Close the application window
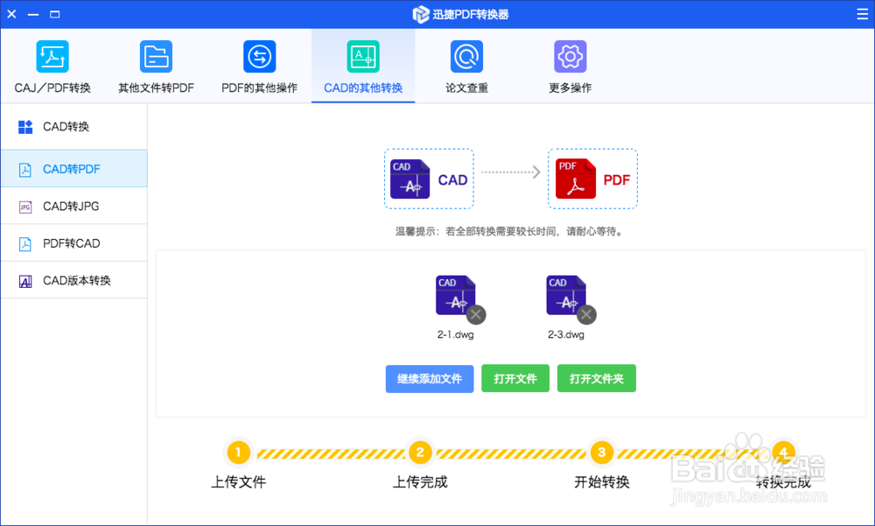875x526 pixels. click(11, 14)
